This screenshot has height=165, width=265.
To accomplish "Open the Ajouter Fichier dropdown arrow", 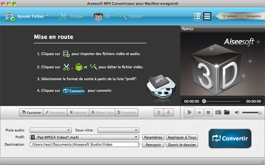I will (48, 16).
